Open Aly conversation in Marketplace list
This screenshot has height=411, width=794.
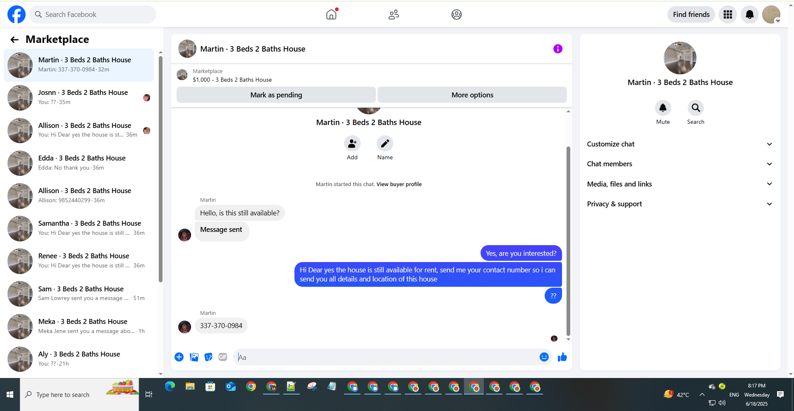(x=79, y=359)
